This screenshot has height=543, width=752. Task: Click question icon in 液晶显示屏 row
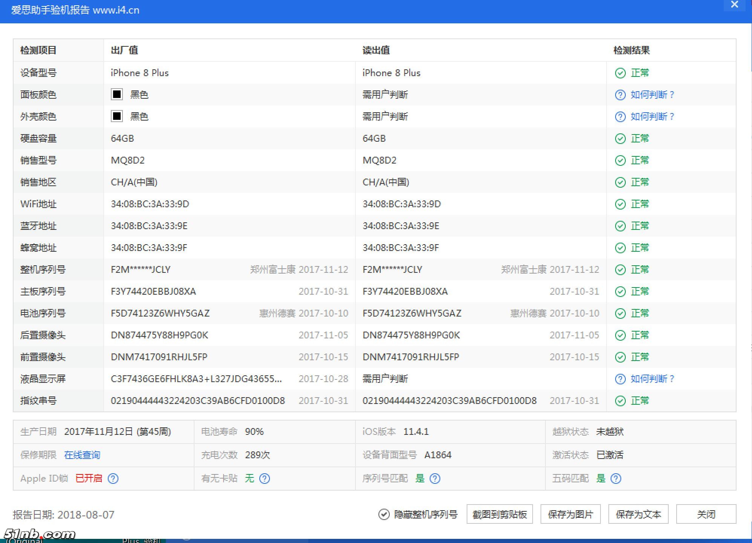(620, 379)
